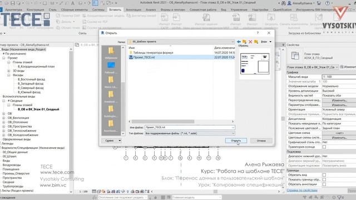Viewport: 356px width, 200px height.
Task: Click the Places sidebar scroll-down arrow
Action: [123, 134]
